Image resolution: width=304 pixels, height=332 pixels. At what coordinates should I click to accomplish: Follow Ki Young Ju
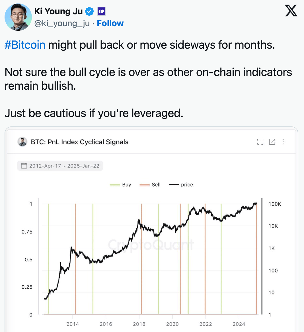pos(110,23)
